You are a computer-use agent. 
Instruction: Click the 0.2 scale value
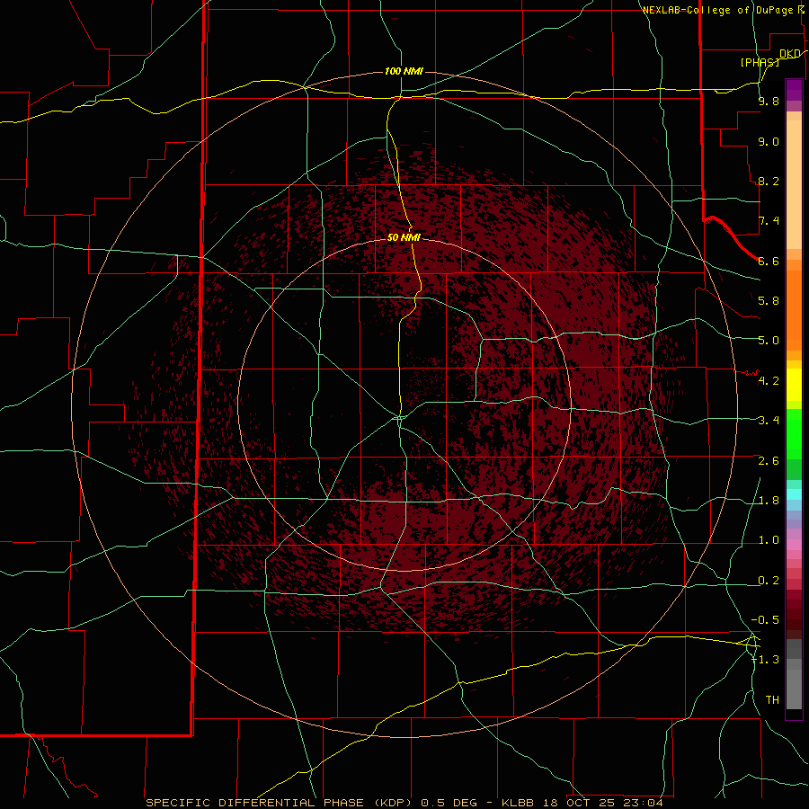tap(769, 581)
